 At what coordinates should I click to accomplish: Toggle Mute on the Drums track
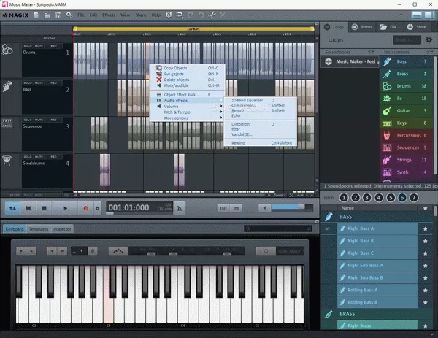[39, 46]
